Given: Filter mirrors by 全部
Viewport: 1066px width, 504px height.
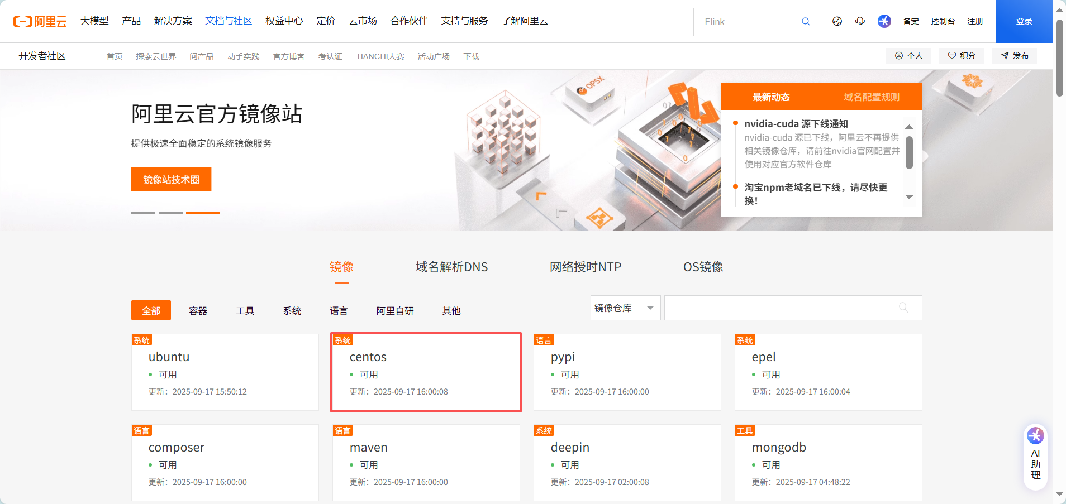Looking at the screenshot, I should 151,310.
